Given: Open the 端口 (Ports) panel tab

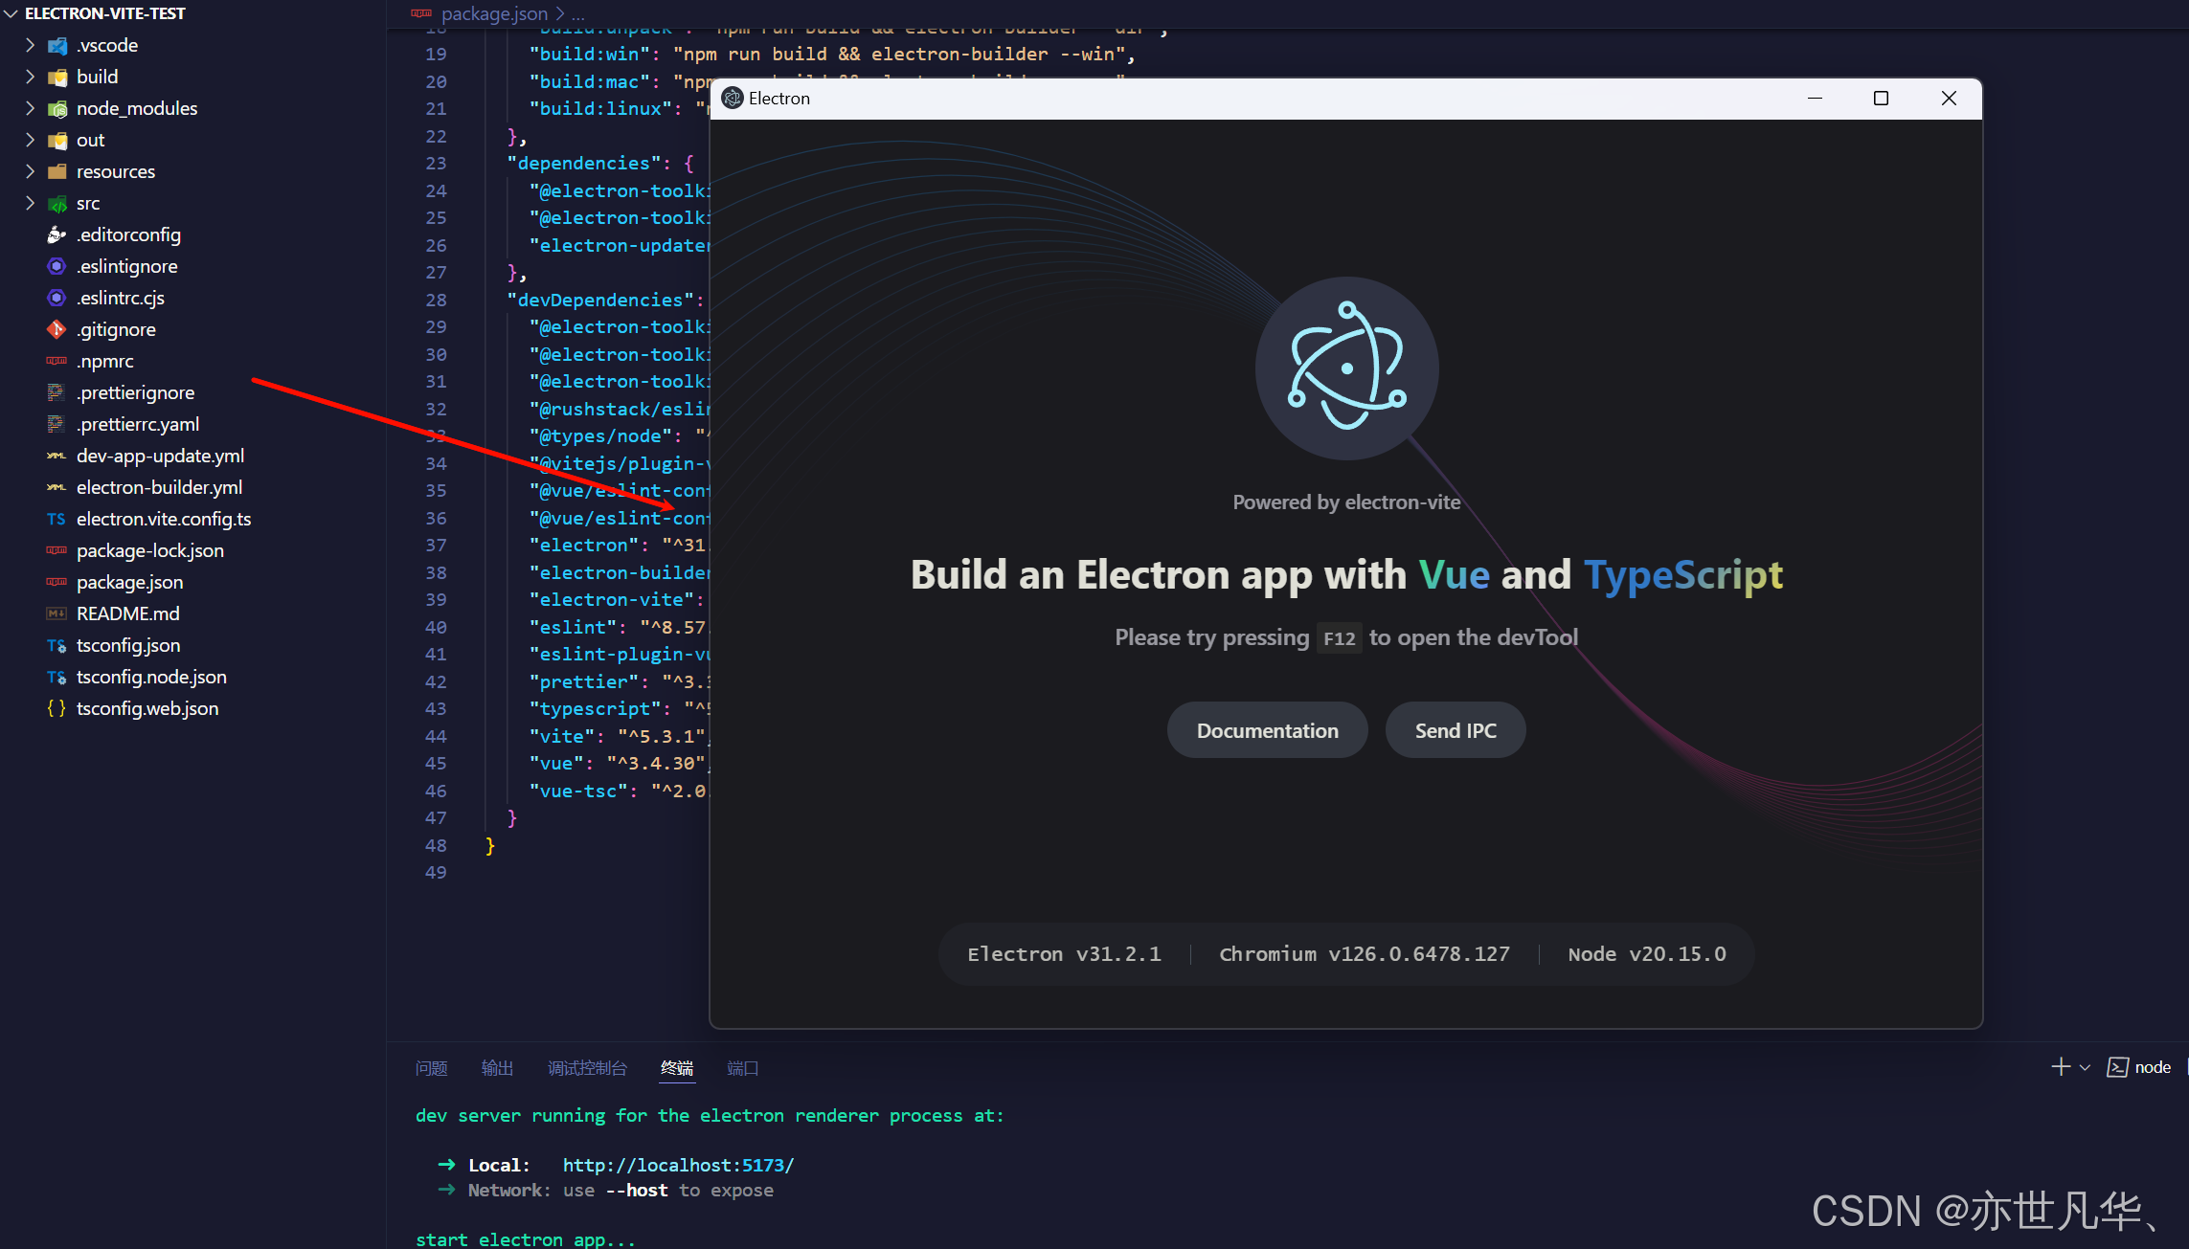Looking at the screenshot, I should [x=743, y=1068].
